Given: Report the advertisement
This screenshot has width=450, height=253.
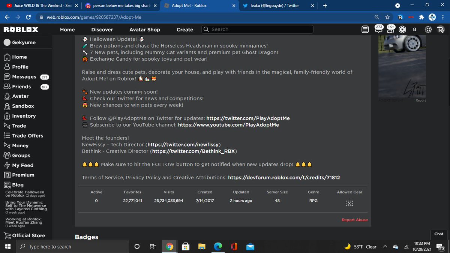Looking at the screenshot, I should (421, 100).
